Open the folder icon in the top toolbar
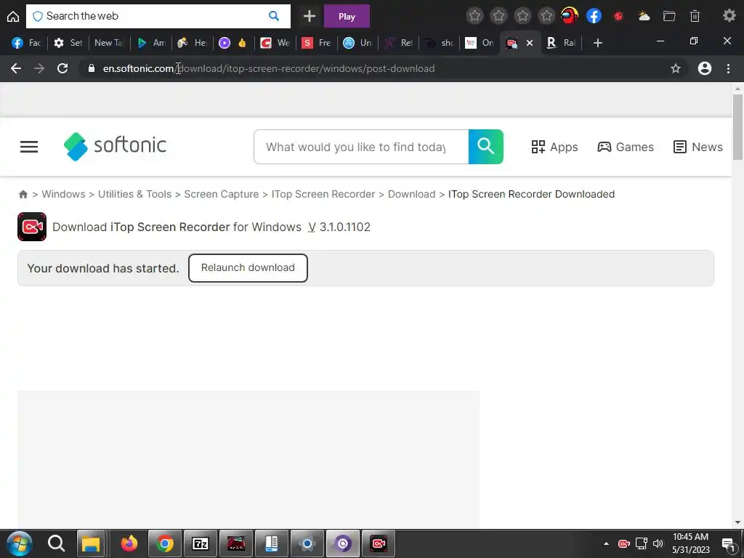The height and width of the screenshot is (558, 744). (x=669, y=16)
